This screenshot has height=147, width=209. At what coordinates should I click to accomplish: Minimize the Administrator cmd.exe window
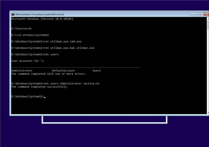[193, 14]
